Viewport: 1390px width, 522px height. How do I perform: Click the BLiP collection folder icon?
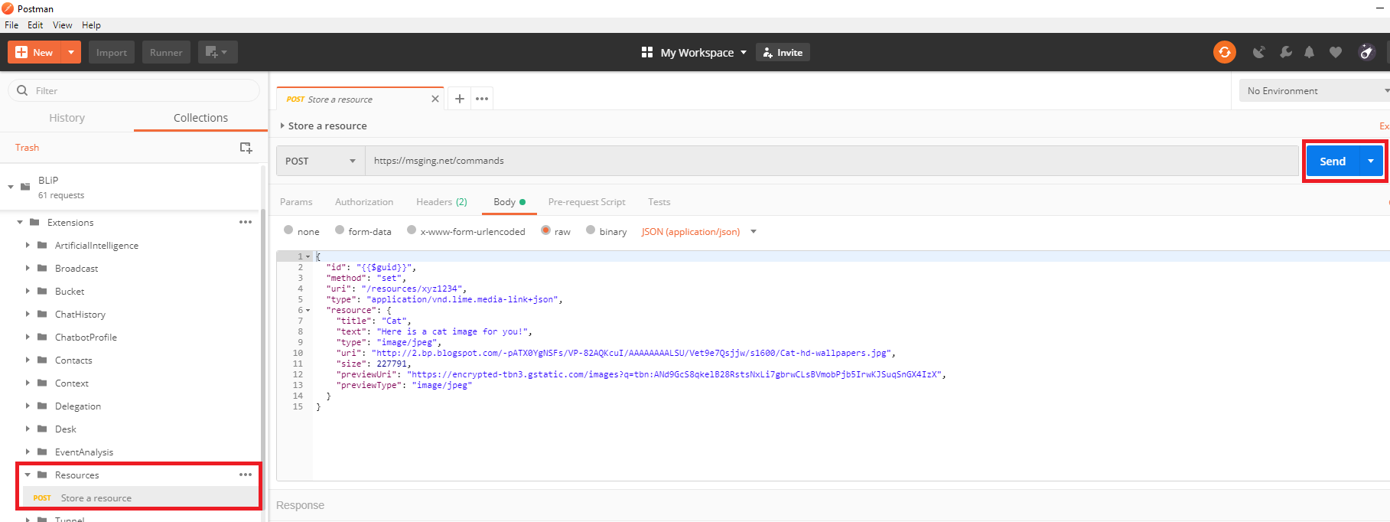coord(25,186)
